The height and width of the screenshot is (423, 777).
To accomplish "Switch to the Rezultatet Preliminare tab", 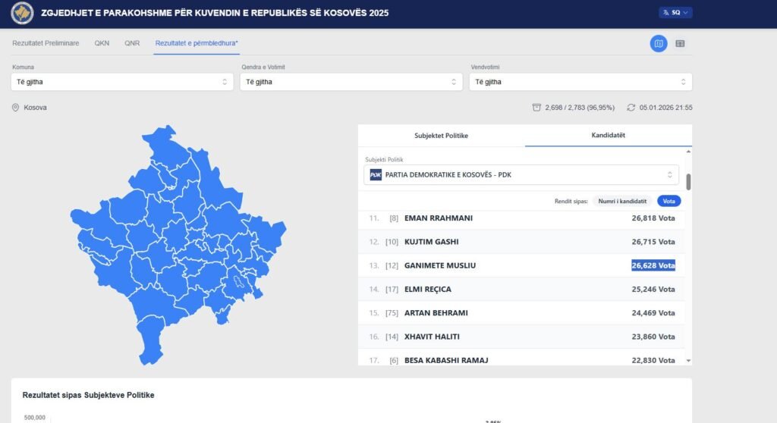I will tap(46, 43).
